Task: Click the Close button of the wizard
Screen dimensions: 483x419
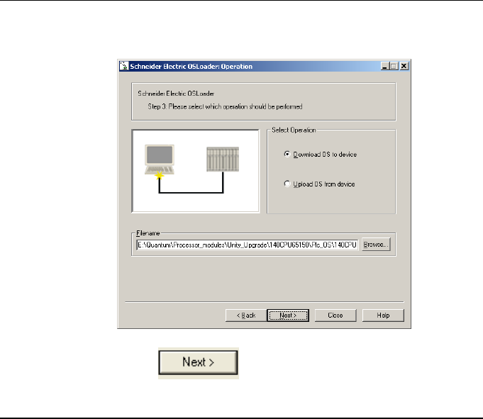Action: (335, 315)
